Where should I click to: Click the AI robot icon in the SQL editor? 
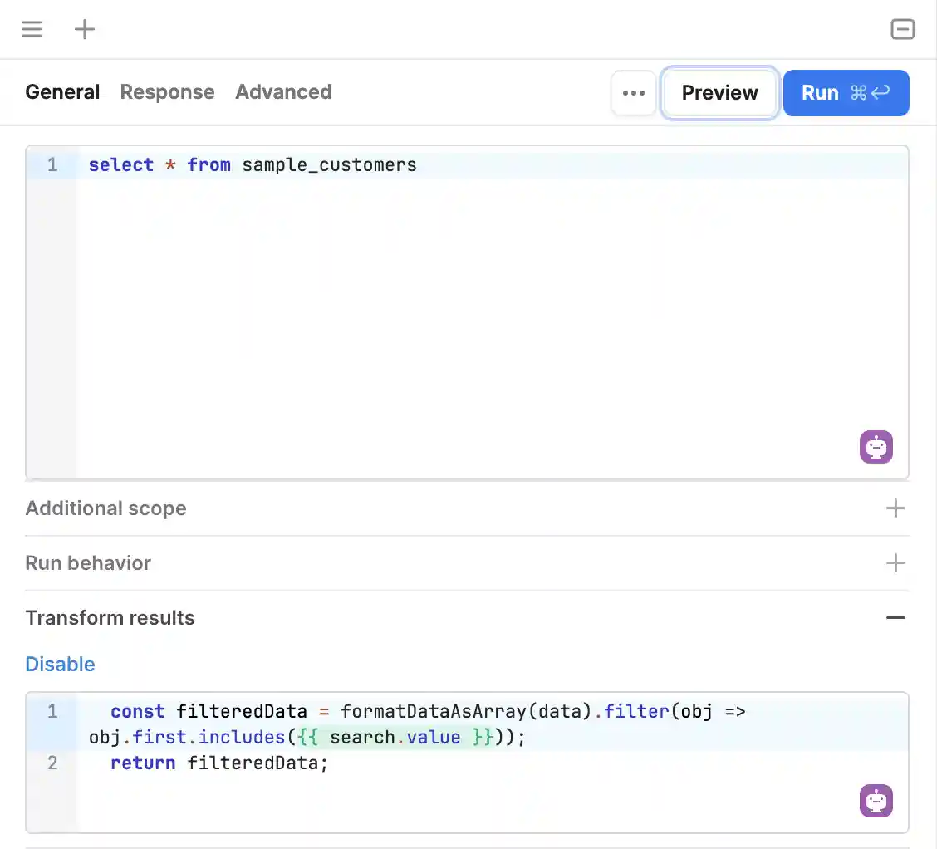tap(876, 447)
